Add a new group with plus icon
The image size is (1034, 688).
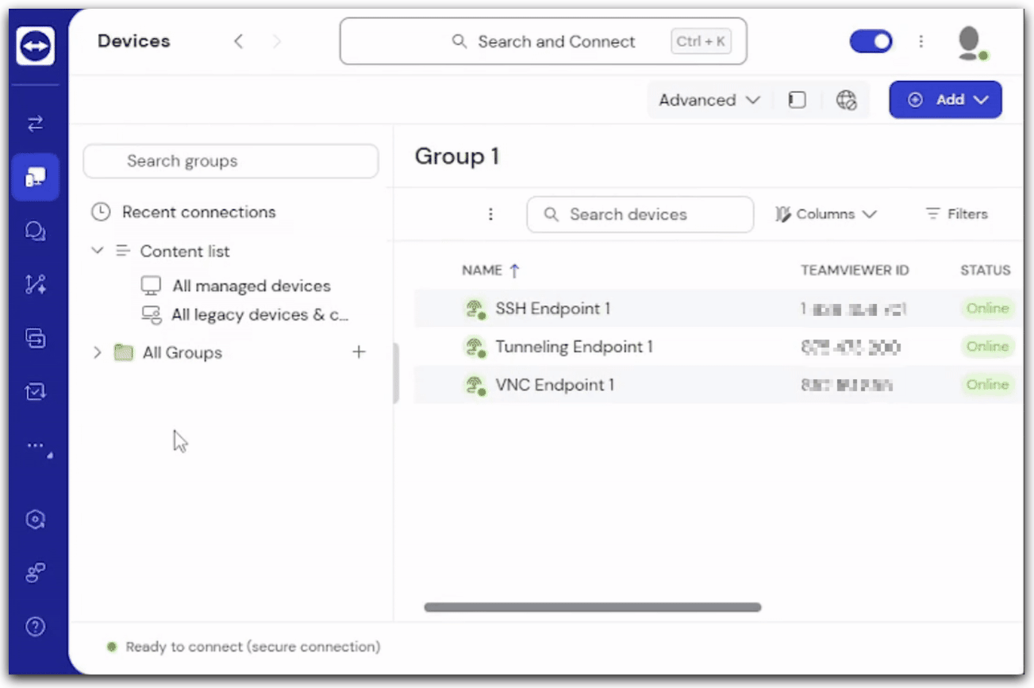coord(359,352)
